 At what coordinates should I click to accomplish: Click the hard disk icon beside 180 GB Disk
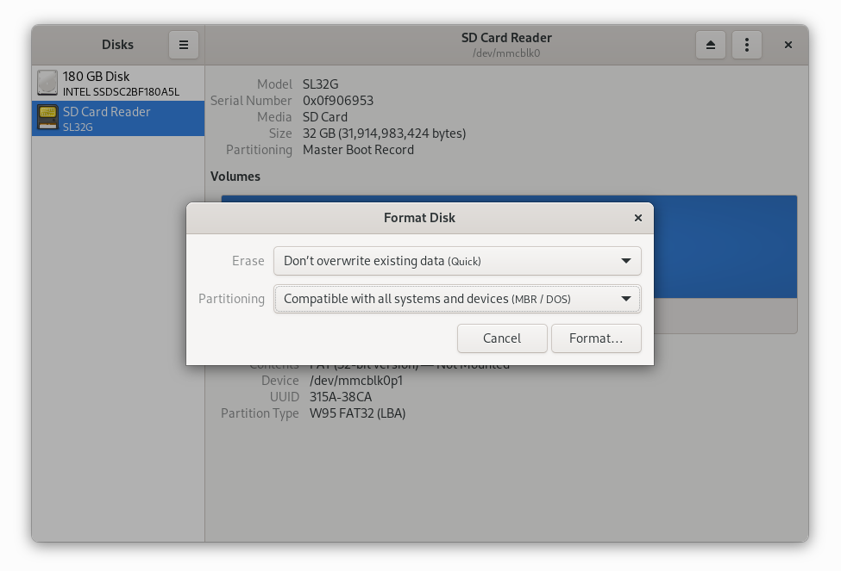coord(47,83)
